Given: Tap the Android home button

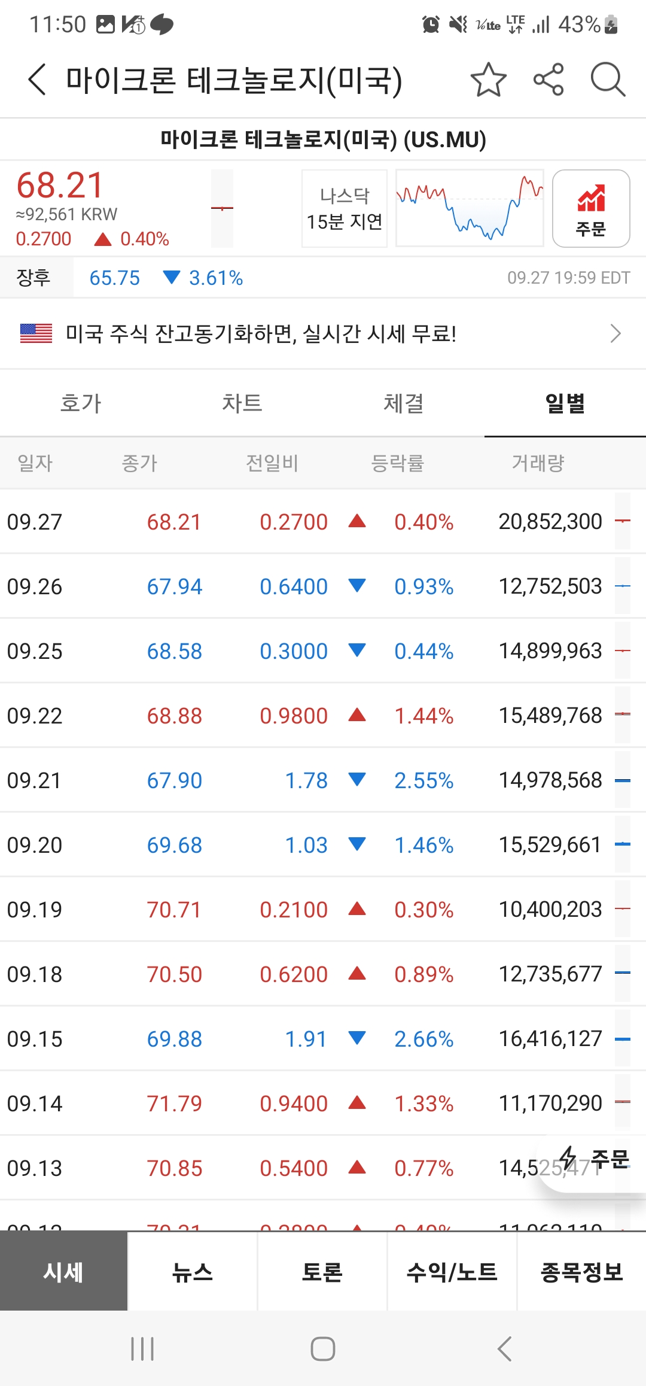Looking at the screenshot, I should click(x=323, y=1349).
